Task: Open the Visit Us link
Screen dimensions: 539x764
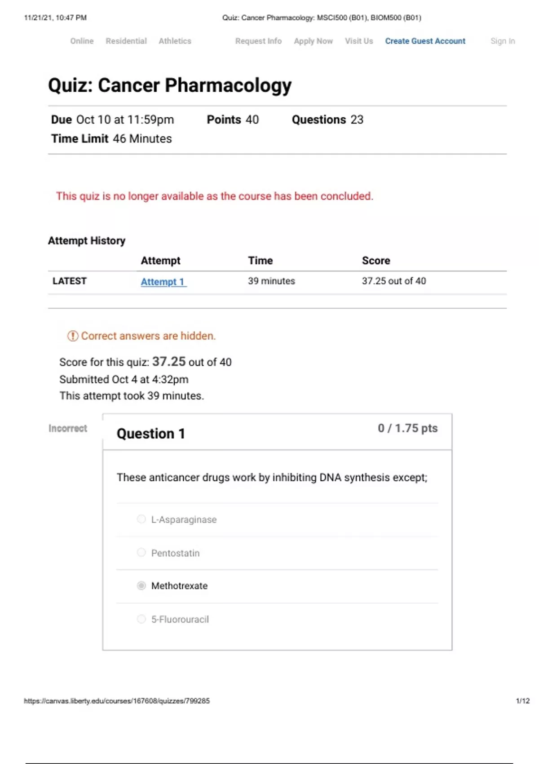Action: [359, 41]
